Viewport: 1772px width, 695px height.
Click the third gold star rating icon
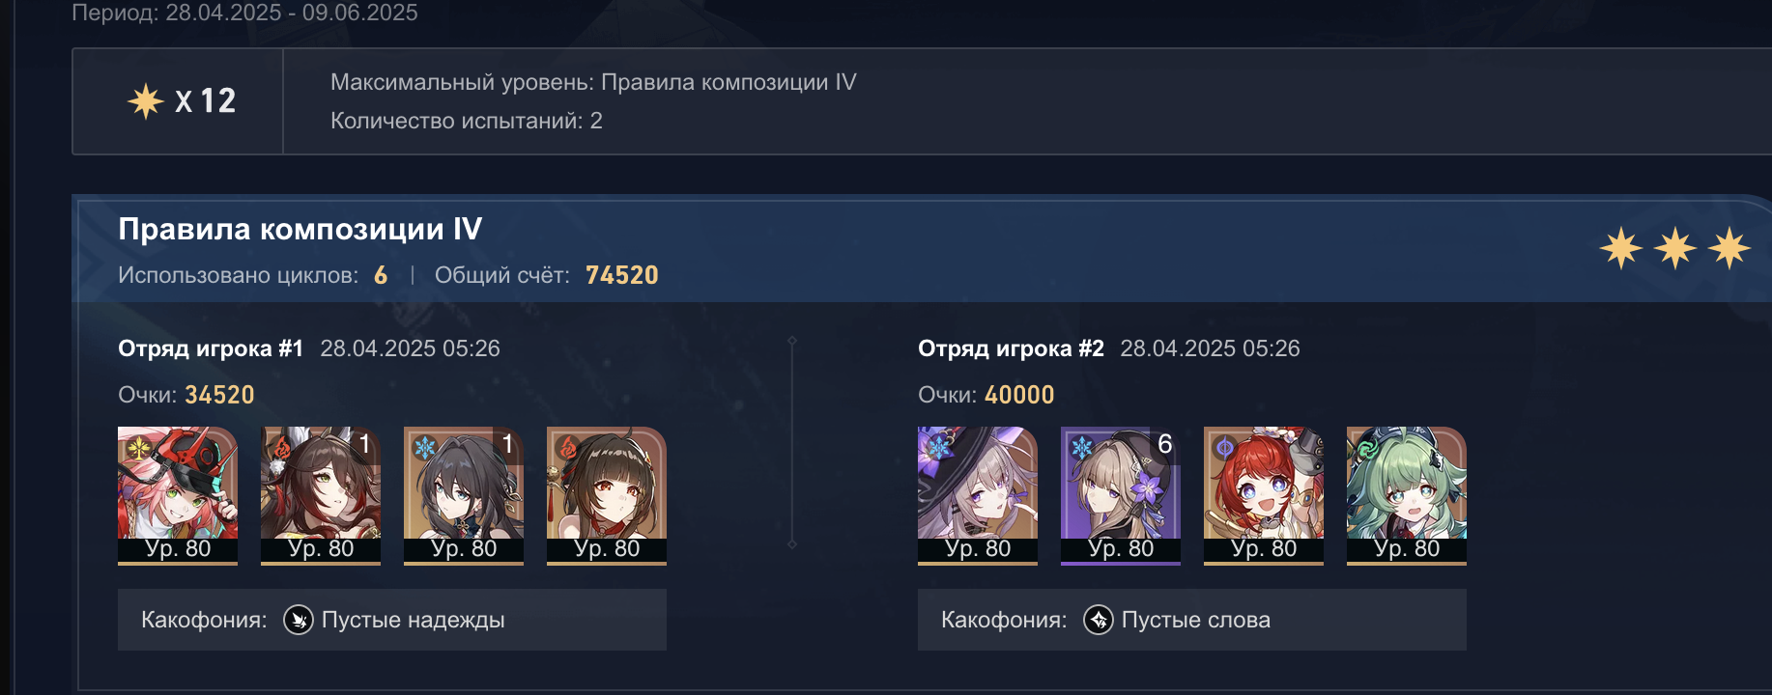pyautogui.click(x=1729, y=248)
